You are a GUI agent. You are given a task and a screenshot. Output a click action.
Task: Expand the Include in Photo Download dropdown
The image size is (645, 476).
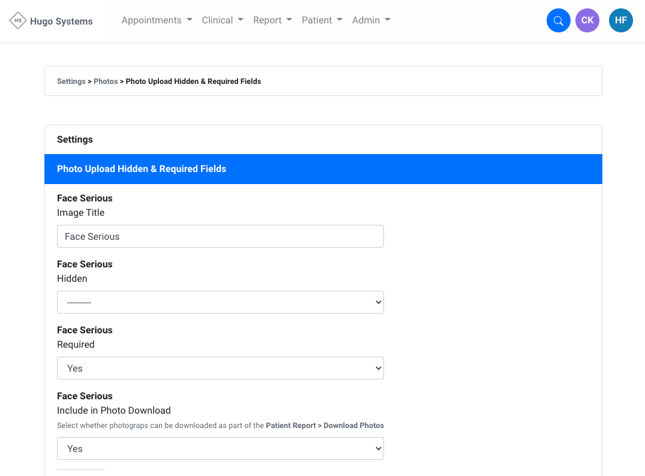[x=220, y=448]
